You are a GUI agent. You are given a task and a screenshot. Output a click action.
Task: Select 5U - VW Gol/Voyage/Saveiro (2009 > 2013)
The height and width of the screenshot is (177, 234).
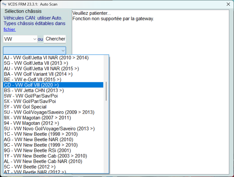[x=53, y=112]
